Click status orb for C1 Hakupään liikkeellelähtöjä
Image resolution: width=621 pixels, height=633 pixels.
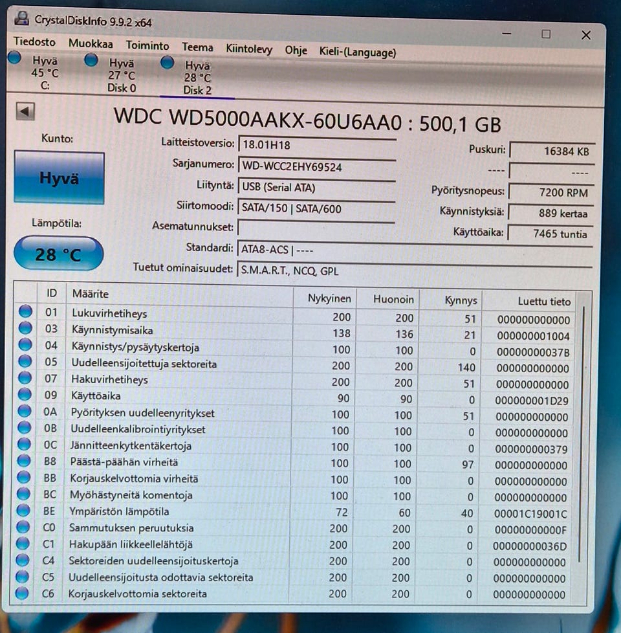(23, 544)
